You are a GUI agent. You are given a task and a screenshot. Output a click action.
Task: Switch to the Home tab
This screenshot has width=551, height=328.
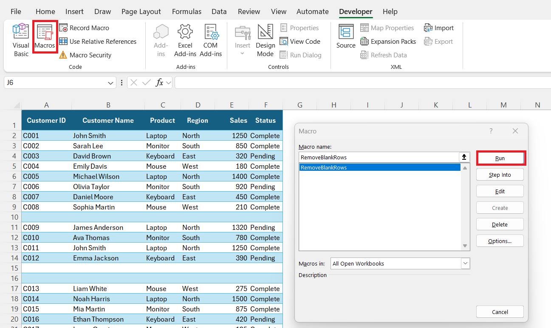(45, 11)
